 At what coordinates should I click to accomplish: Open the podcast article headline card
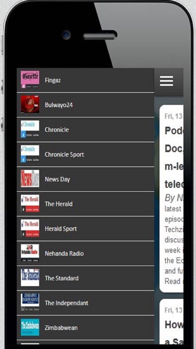tap(171, 199)
